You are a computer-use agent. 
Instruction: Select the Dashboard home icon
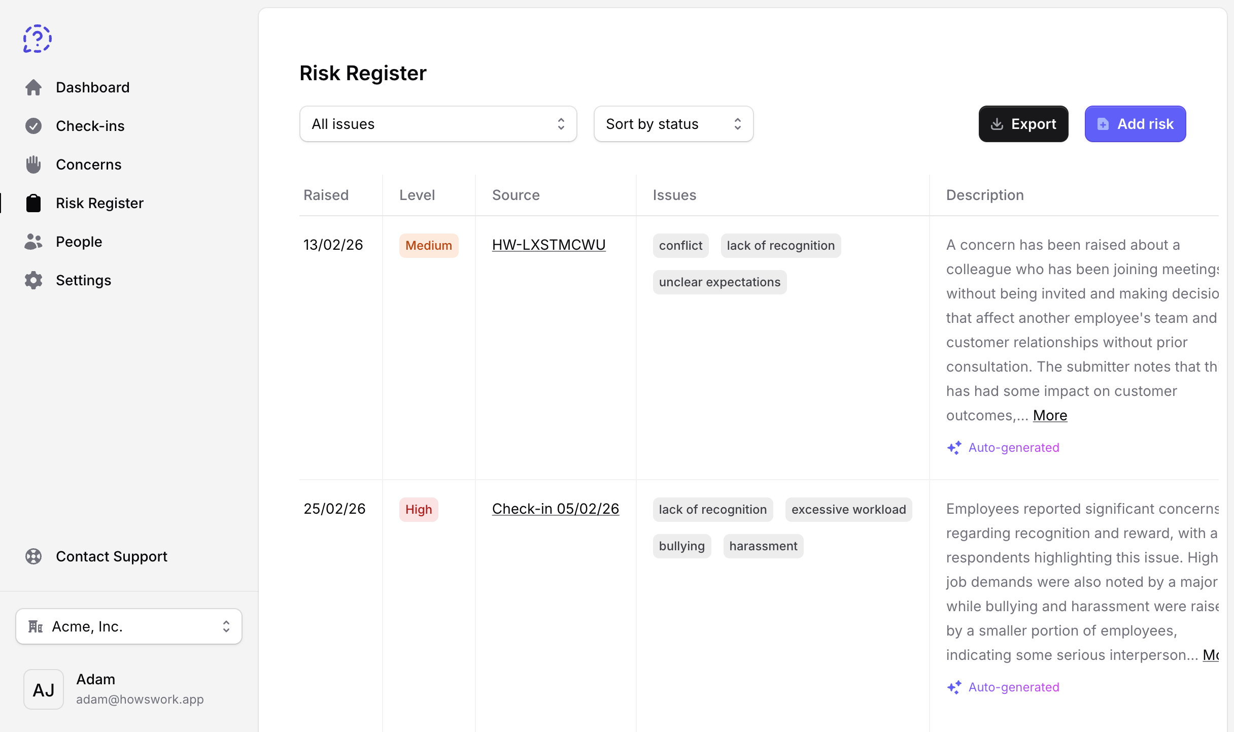33,87
